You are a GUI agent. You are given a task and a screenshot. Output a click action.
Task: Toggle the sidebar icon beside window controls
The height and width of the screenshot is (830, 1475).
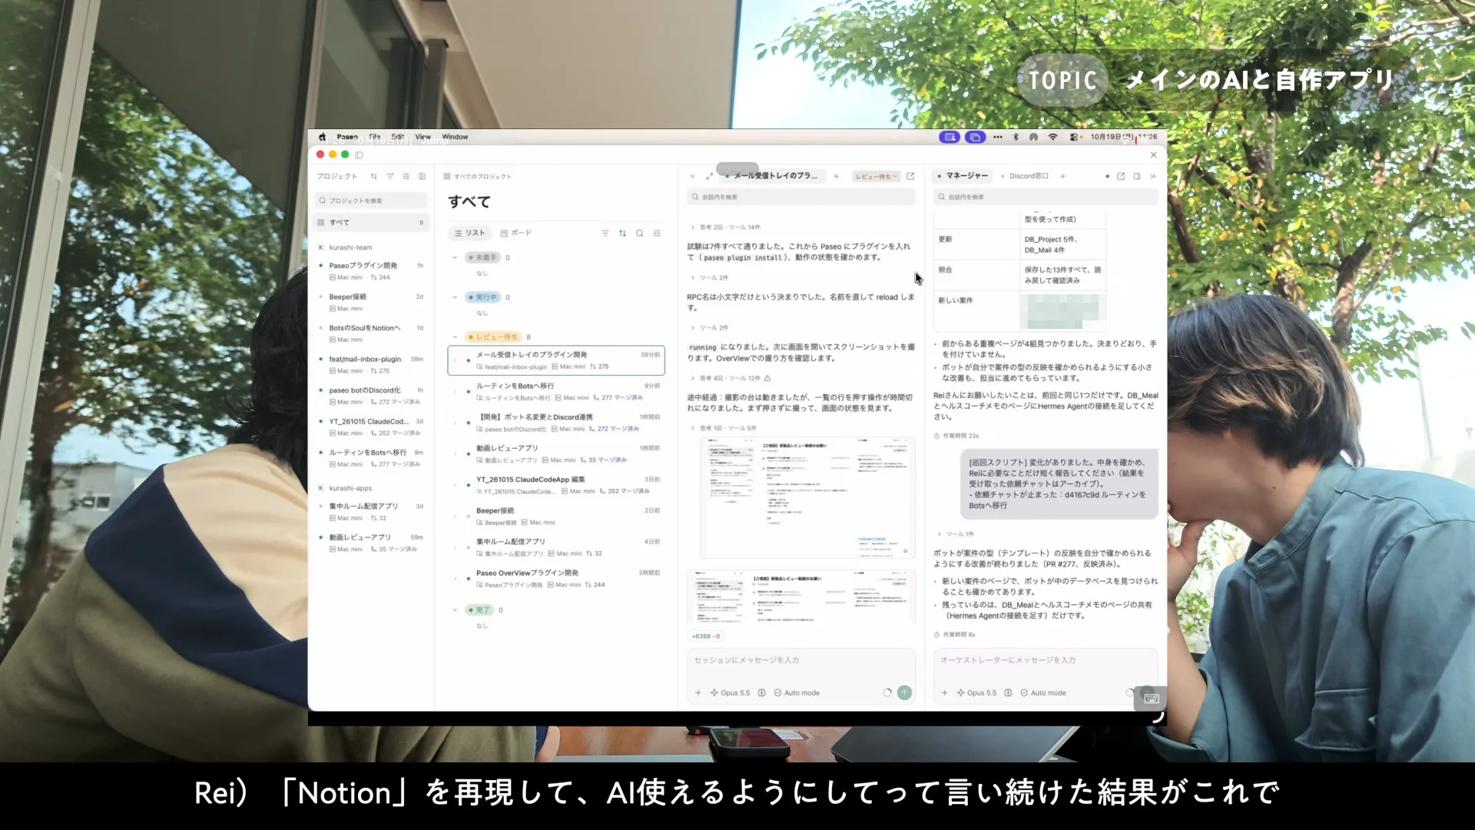(359, 155)
